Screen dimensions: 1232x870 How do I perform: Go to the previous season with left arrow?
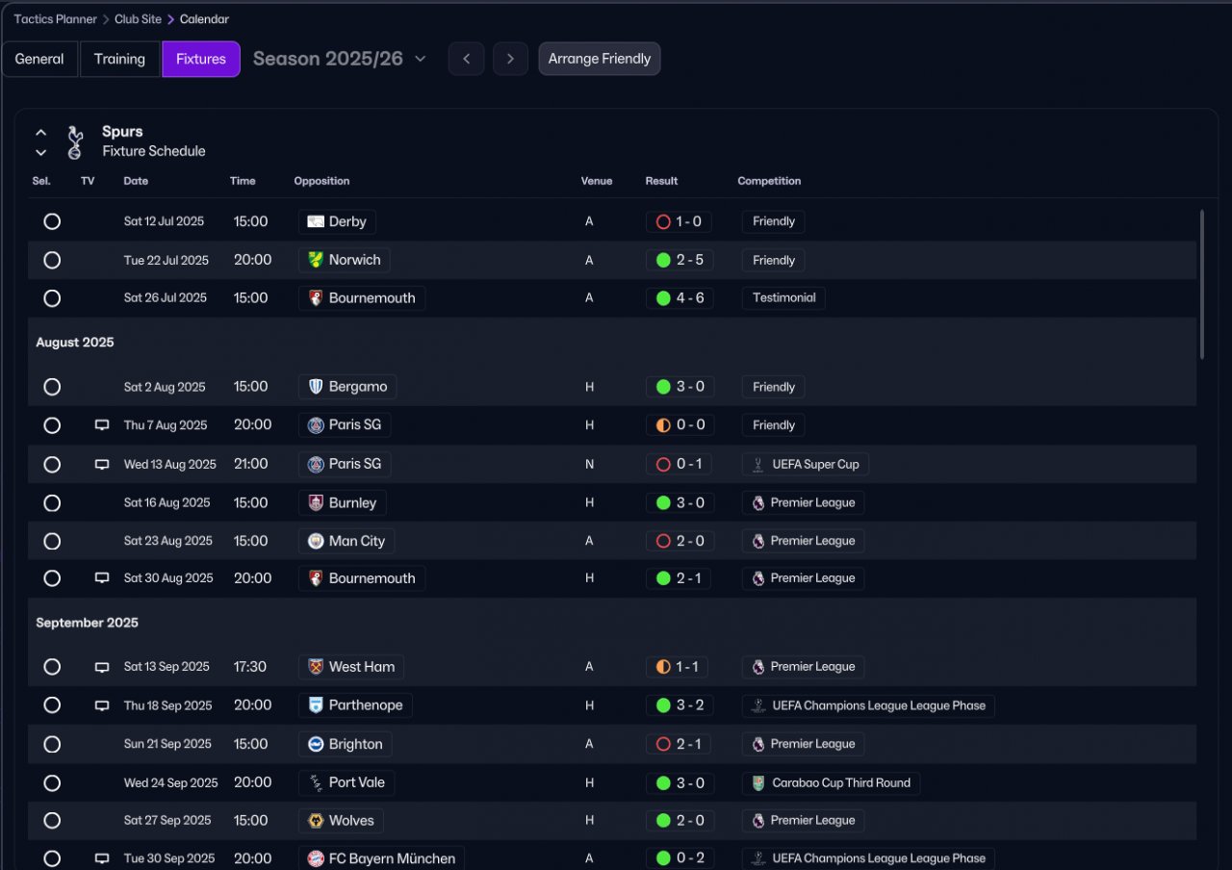466,59
